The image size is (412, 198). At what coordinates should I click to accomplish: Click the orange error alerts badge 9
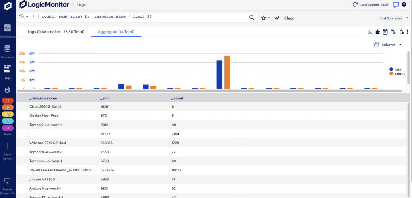point(8,108)
